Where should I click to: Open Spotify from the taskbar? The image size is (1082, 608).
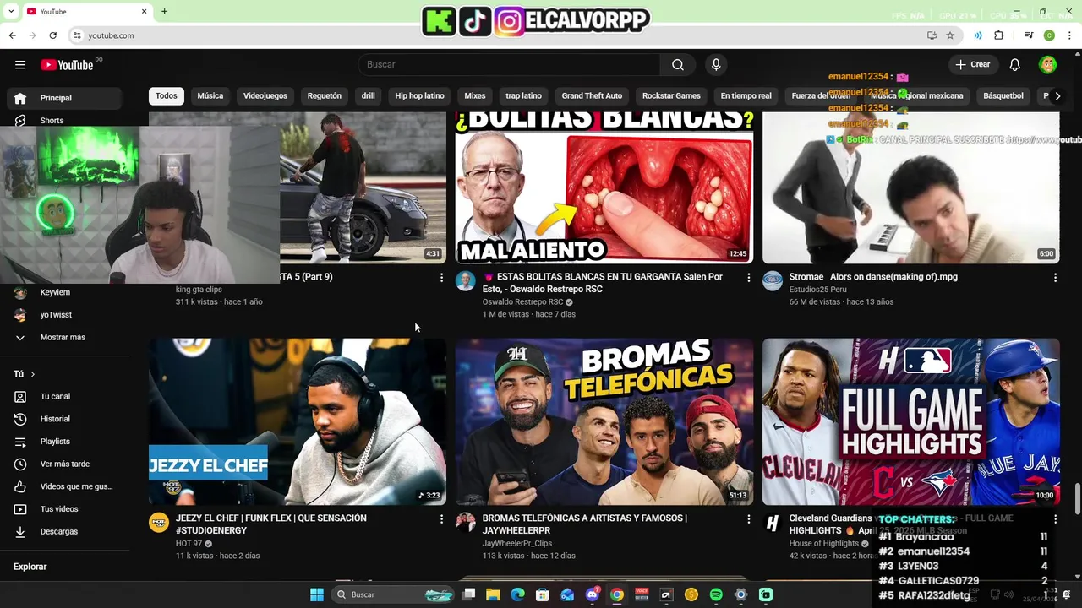716,594
